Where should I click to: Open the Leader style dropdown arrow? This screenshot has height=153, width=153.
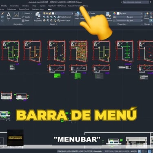coord(32,17)
